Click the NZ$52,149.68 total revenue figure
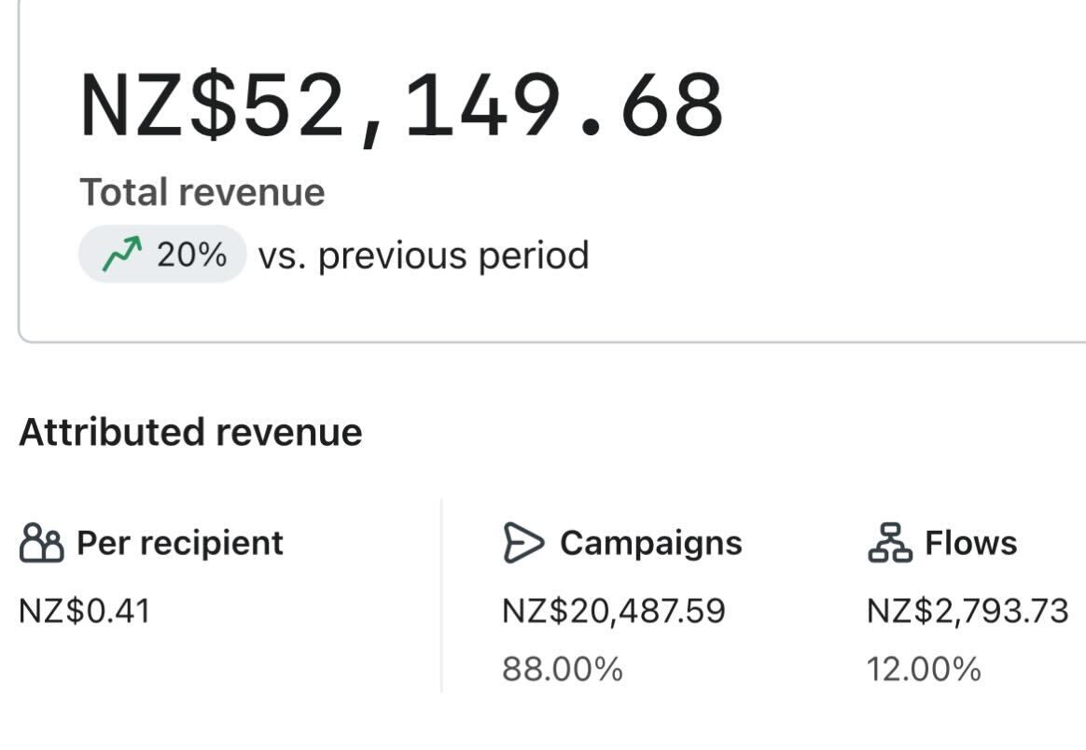The width and height of the screenshot is (1086, 750). [402, 104]
